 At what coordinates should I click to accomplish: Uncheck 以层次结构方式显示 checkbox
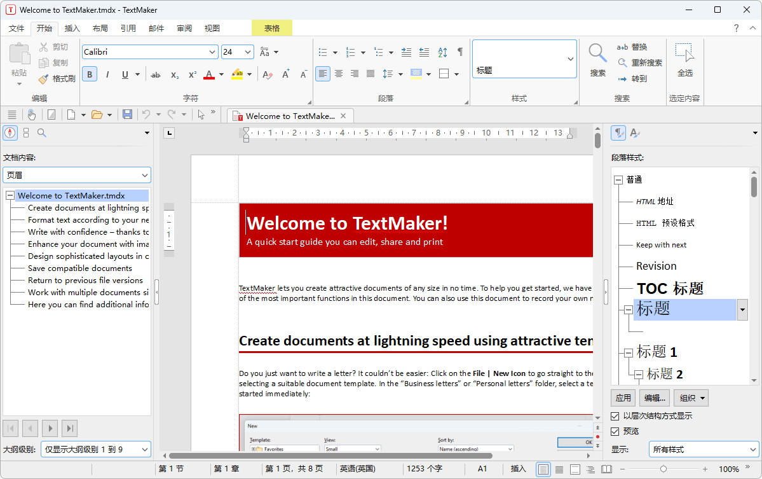tap(615, 416)
